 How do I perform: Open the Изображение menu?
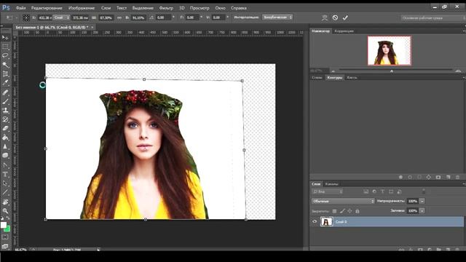click(82, 8)
